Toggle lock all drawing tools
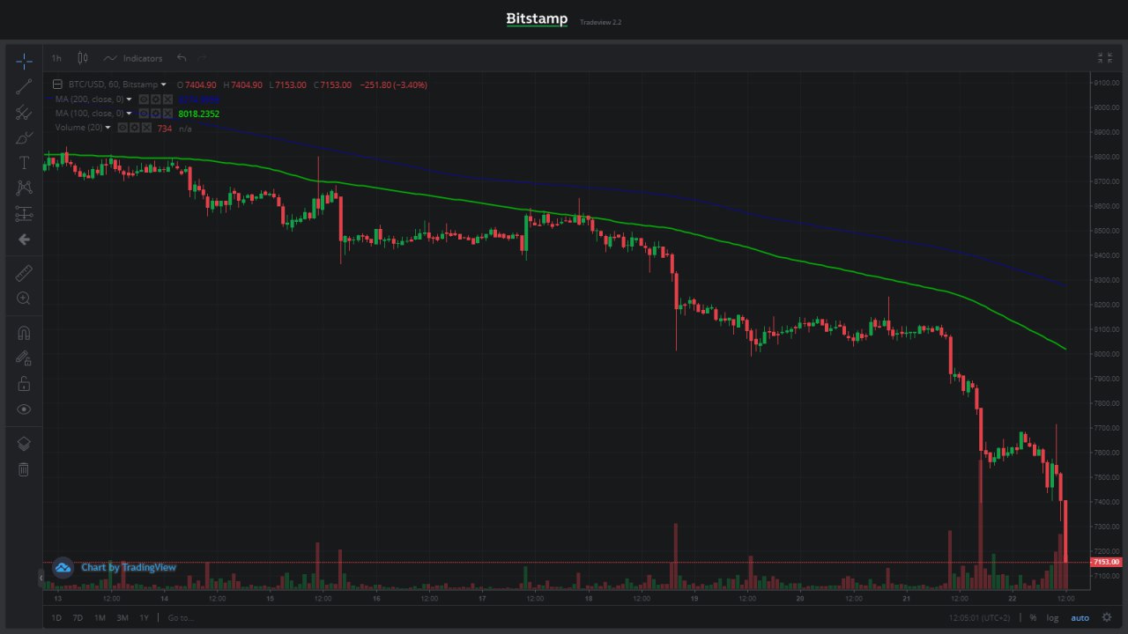The image size is (1128, 634). click(x=24, y=384)
